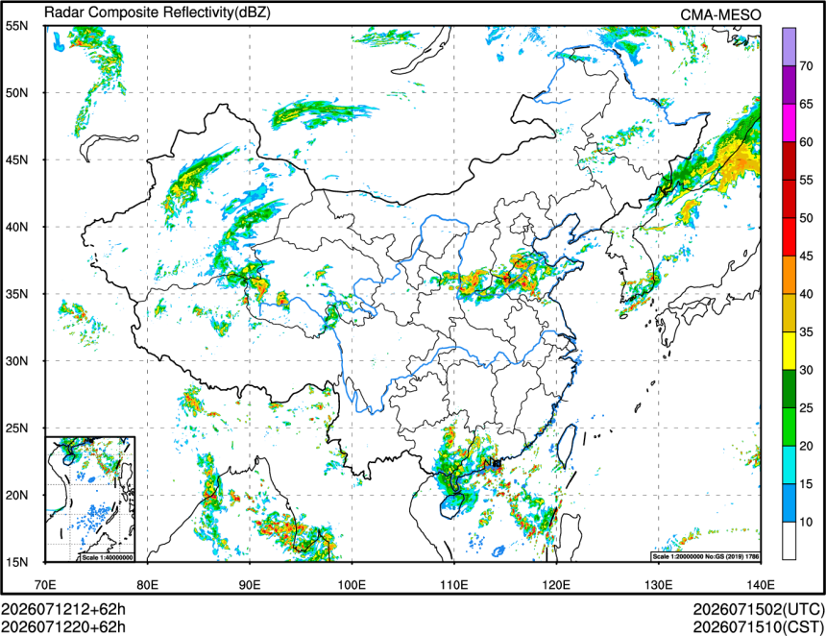Click the 40N latitude axis label
This screenshot has height=636, width=826.
tap(17, 227)
